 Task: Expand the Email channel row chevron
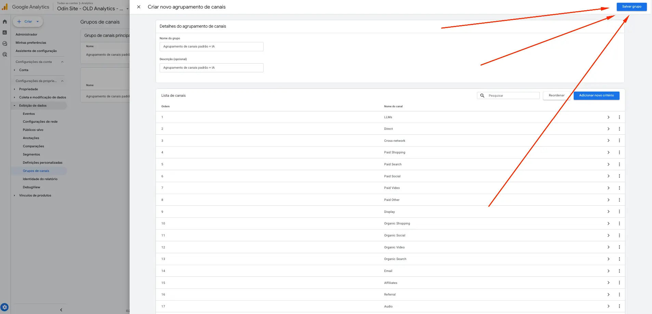[608, 271]
